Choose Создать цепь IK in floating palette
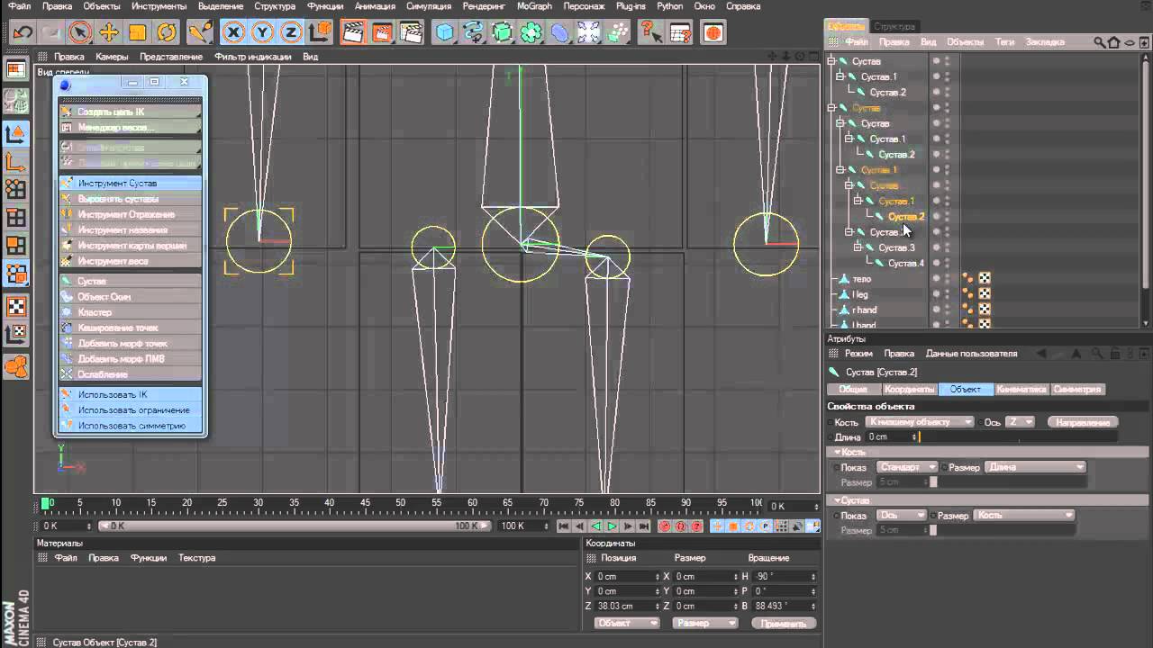1153x648 pixels. pyautogui.click(x=131, y=112)
